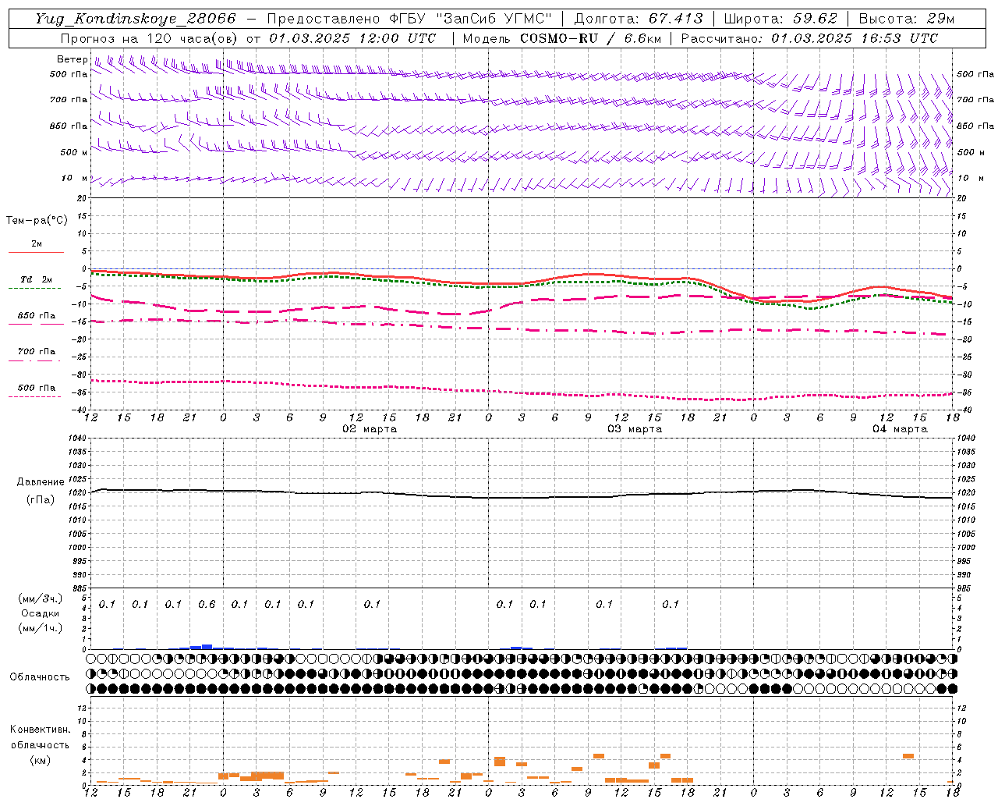Click the (км) convective height unit label
The image size is (998, 799).
40,759
